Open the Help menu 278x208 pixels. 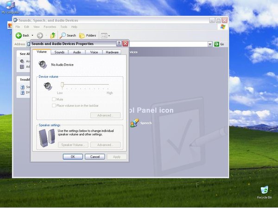(74, 27)
